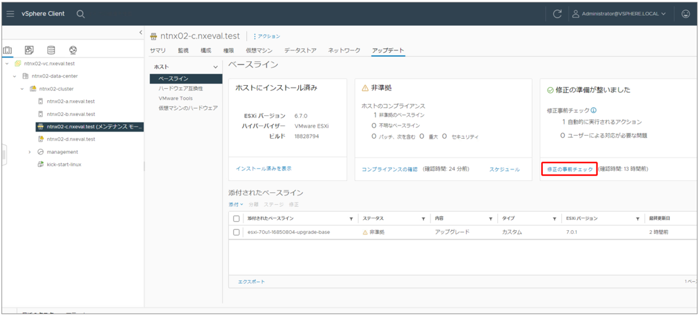Open the smiley feedback icon
Screen dimensions: 699x316
pos(686,13)
